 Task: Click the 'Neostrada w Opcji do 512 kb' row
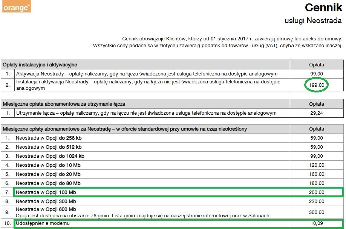click(48, 147)
